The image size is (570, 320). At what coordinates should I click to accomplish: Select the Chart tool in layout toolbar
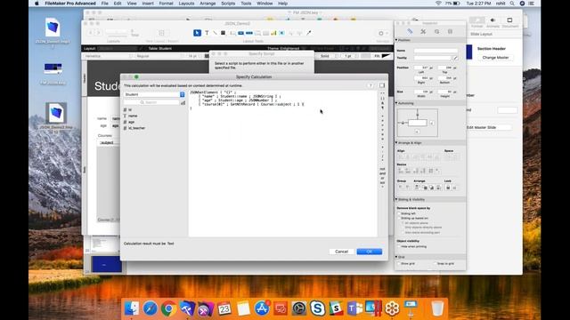click(x=273, y=33)
